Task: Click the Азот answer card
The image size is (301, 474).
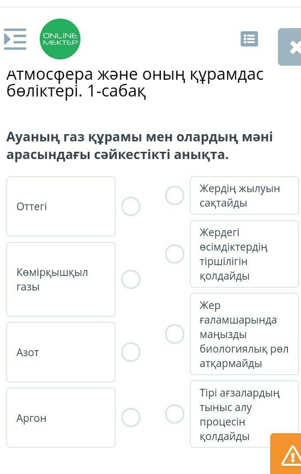Action: [x=61, y=352]
